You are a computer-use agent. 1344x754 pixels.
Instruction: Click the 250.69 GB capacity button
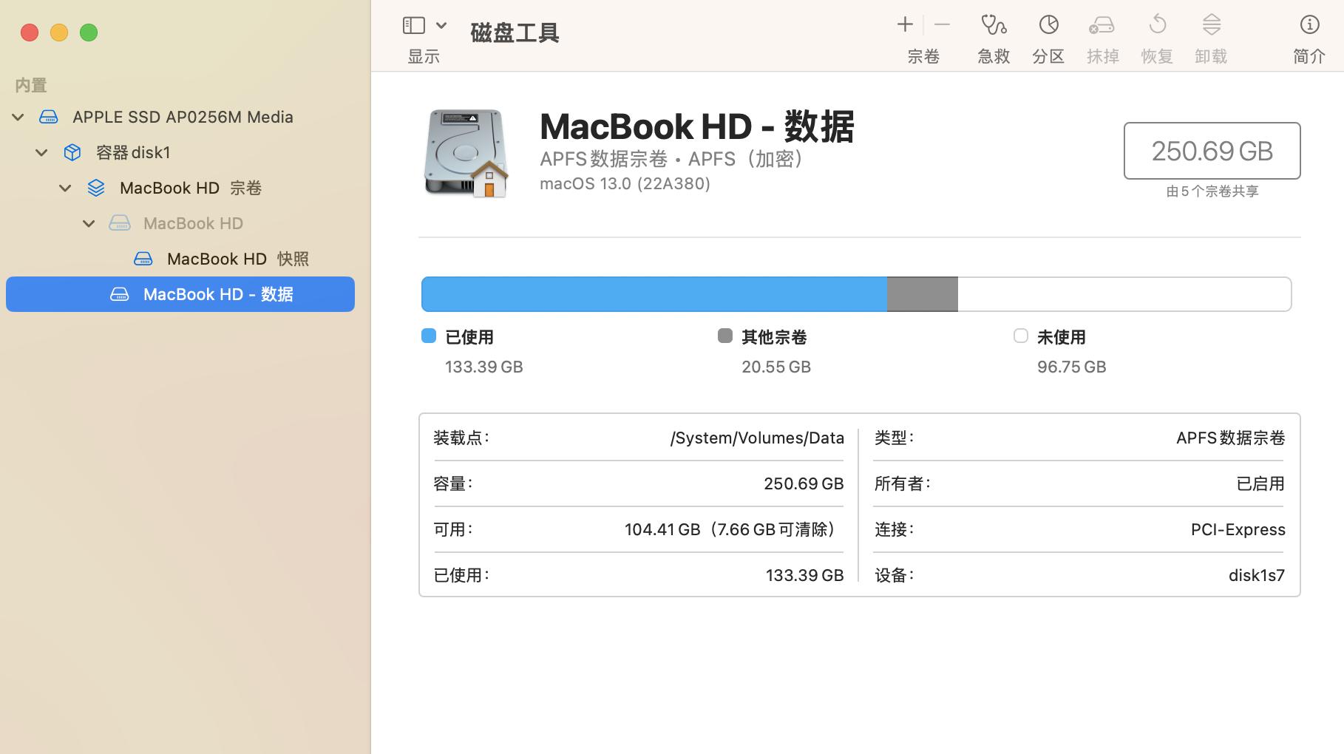point(1212,151)
